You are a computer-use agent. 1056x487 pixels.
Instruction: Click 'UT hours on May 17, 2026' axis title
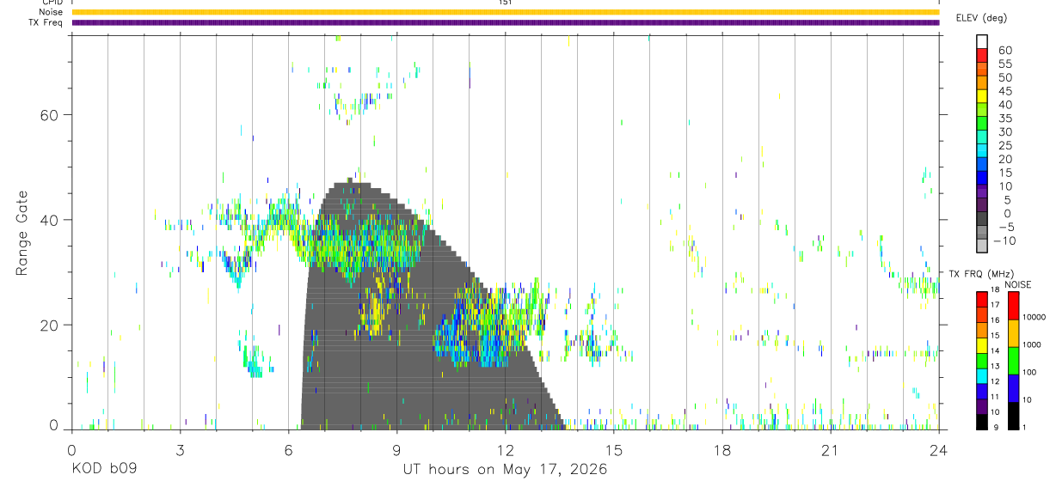coord(505,470)
